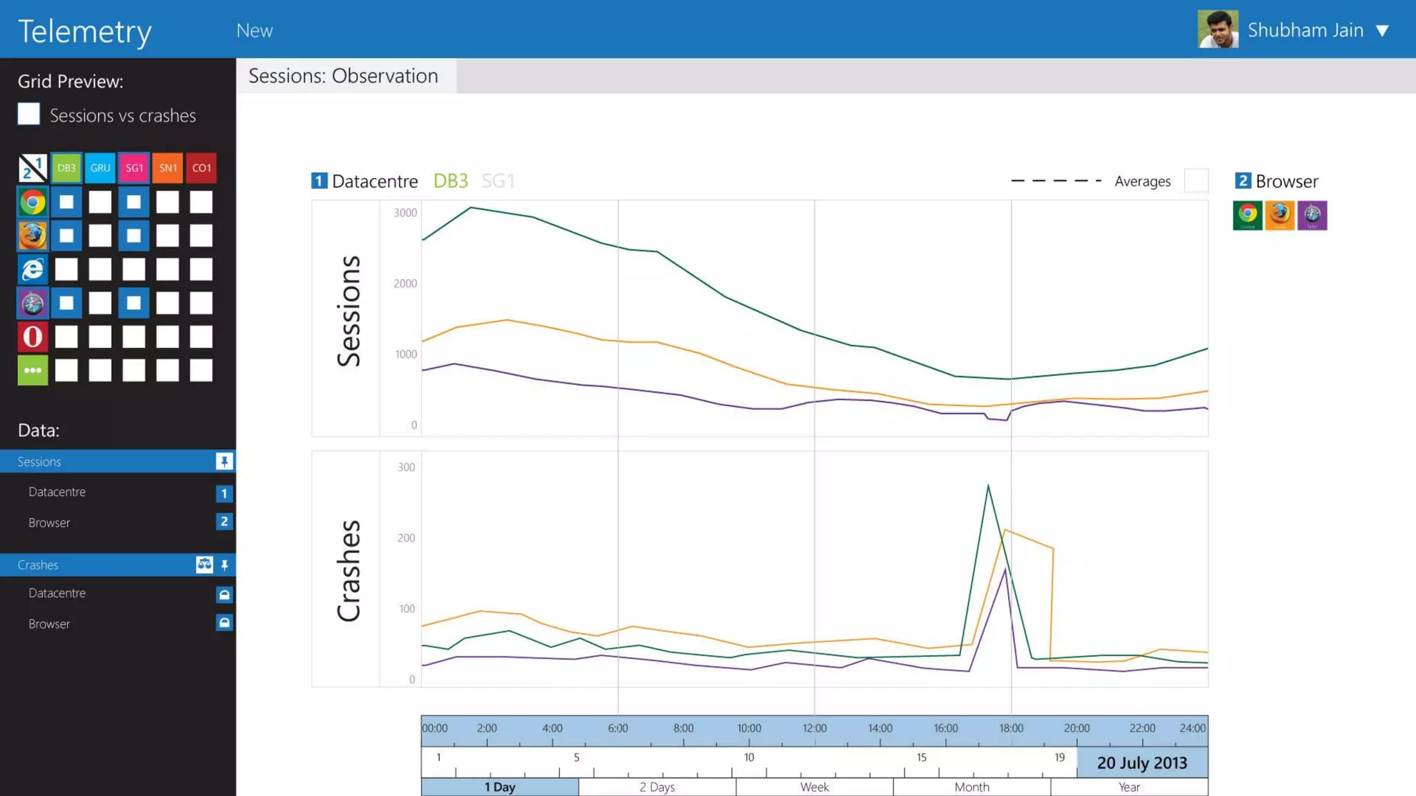This screenshot has width=1416, height=796.
Task: Toggle the Chrome DB3 grid cell
Action: 66,202
